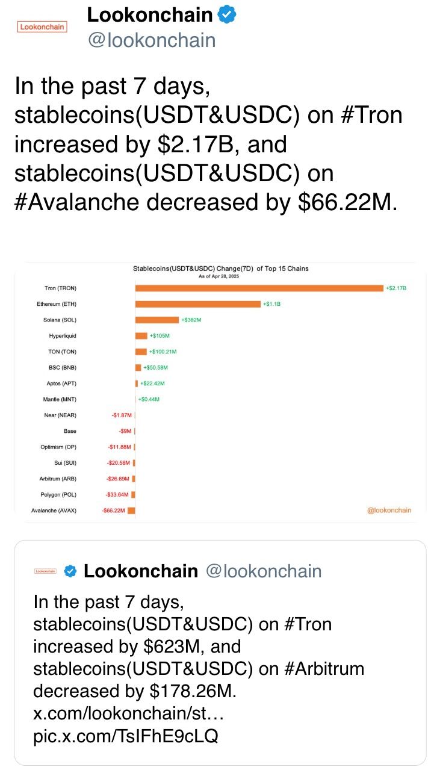
Task: Open the Lookonchain display name in the header
Action: tap(150, 15)
